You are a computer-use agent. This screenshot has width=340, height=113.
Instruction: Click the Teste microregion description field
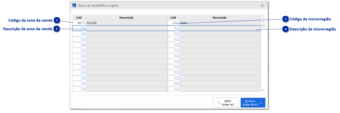click(x=220, y=23)
